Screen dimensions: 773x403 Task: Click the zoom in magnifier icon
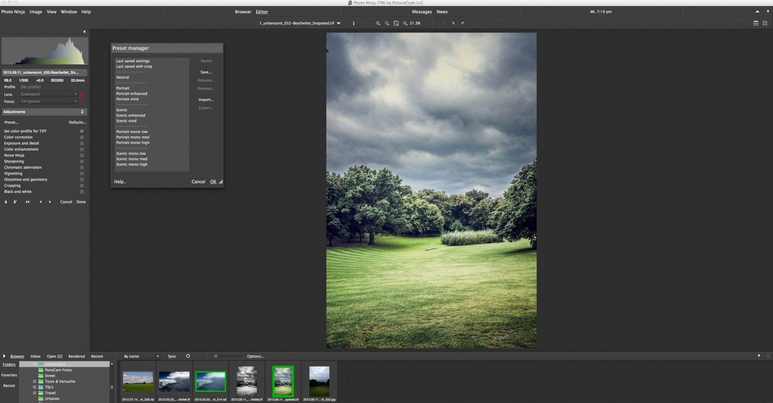pos(378,23)
